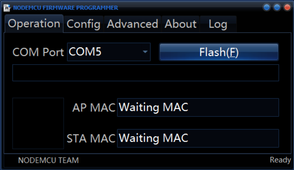Open the Config tab
294x170 pixels.
tap(83, 24)
